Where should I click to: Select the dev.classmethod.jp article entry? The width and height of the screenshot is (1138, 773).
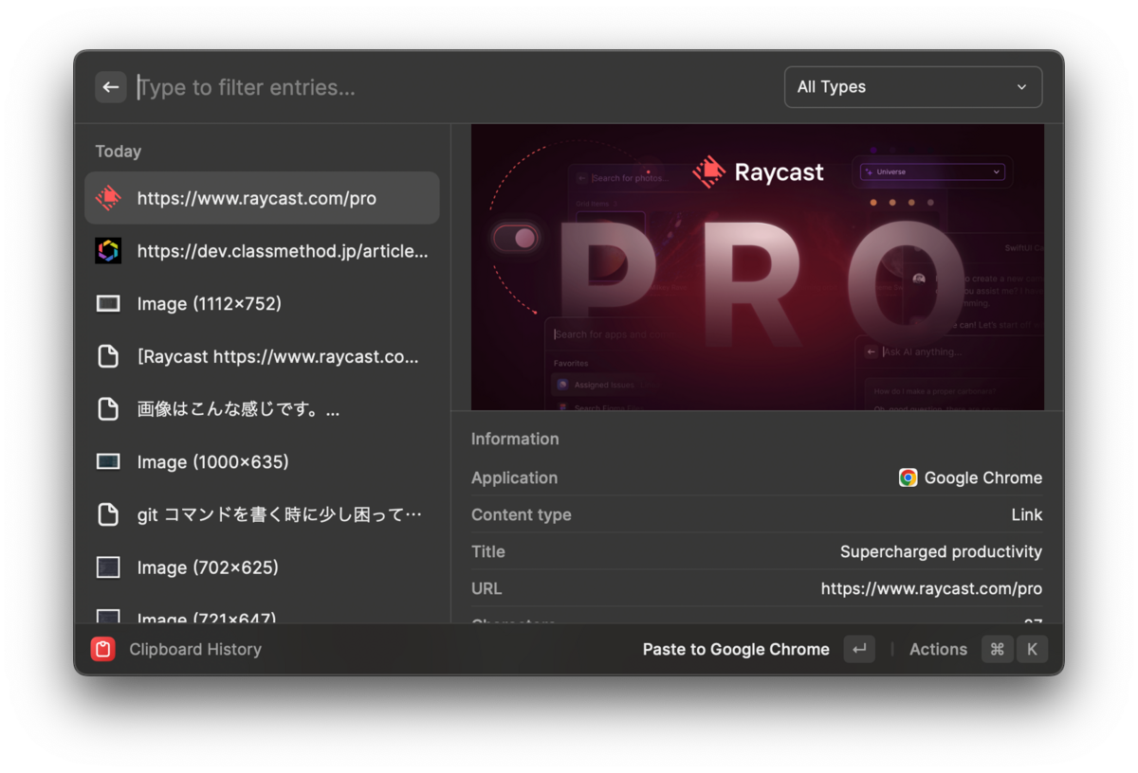pos(262,251)
